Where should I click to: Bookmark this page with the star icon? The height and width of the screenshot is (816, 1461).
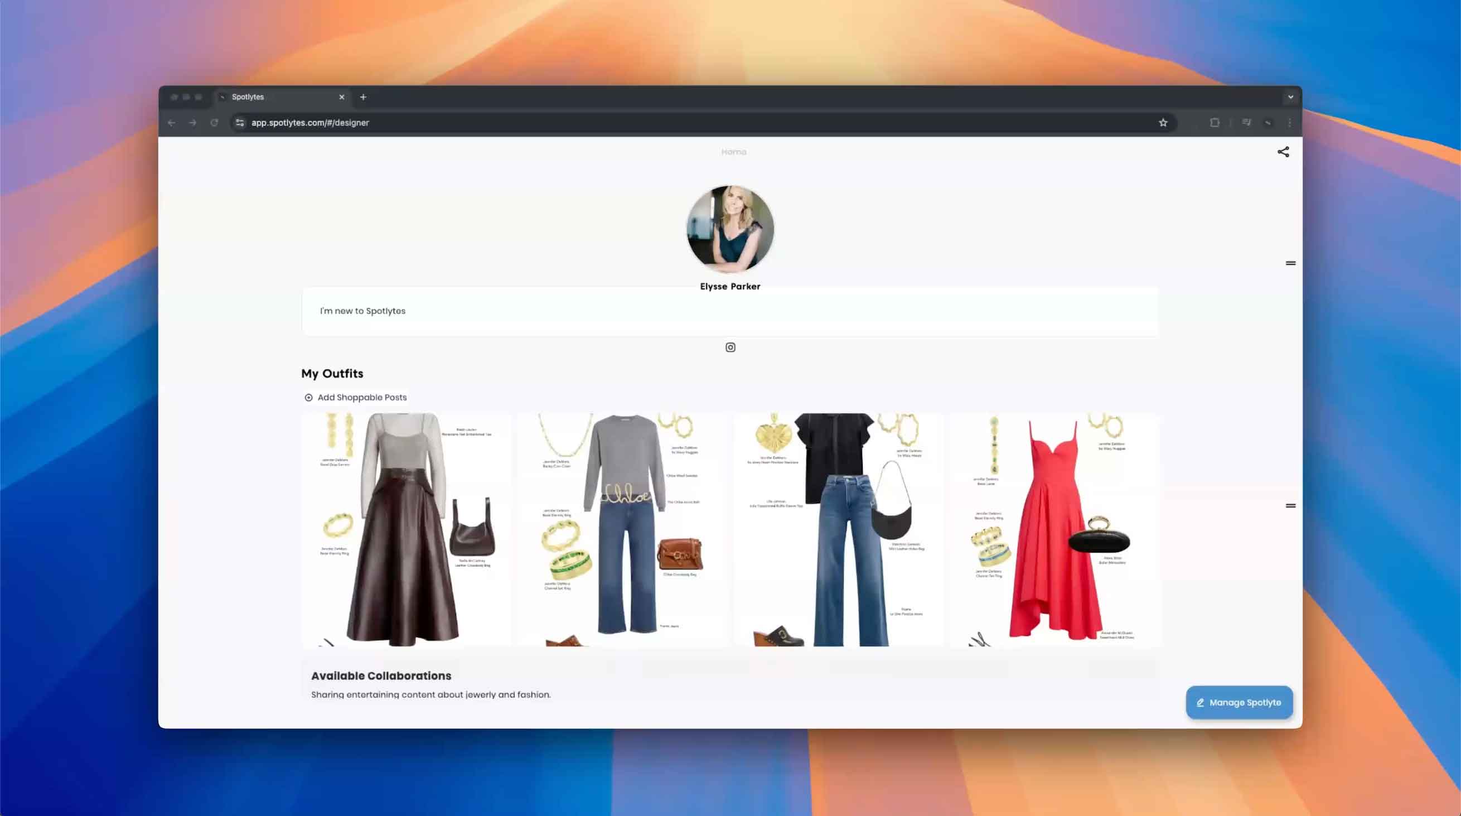(1163, 123)
